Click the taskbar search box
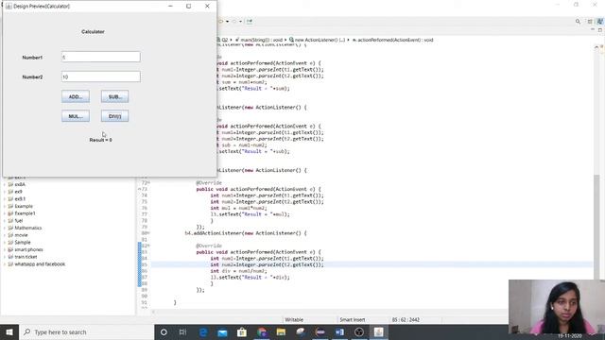Screen dimensions: 605x340 point(86,331)
